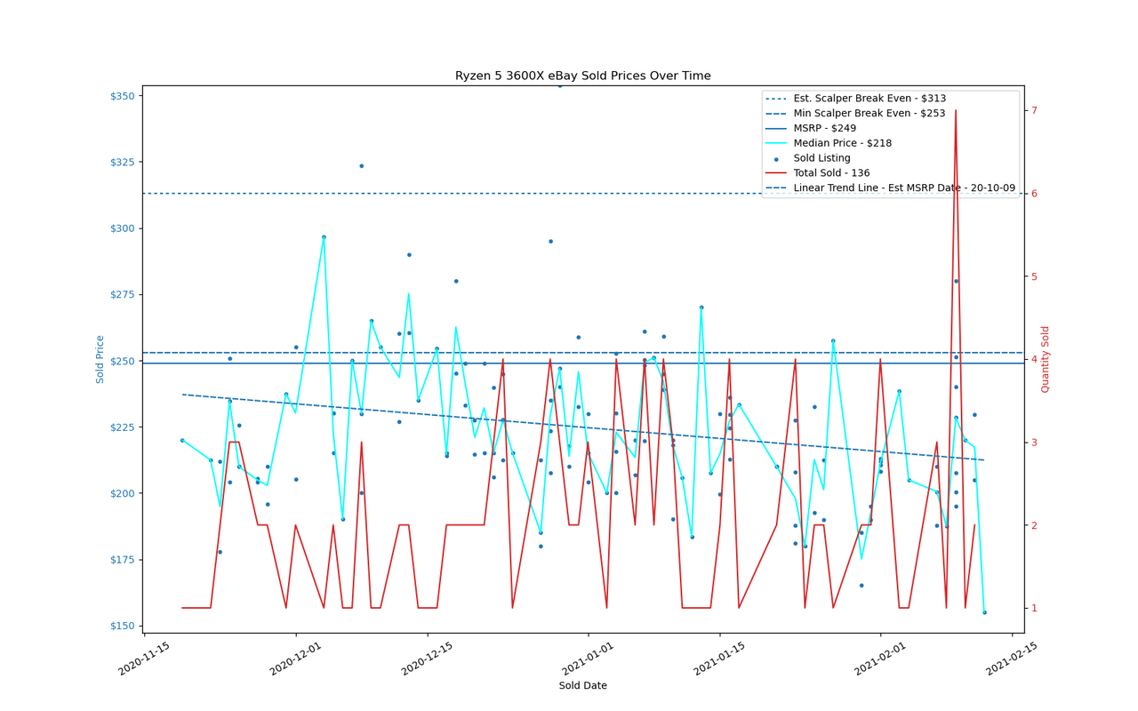Click the 2021-02-01 date tick label
1138x711 pixels.
click(x=880, y=657)
